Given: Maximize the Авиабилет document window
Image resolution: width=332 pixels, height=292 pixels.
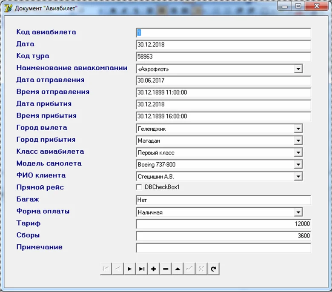Looking at the screenshot, I should tap(298, 6).
